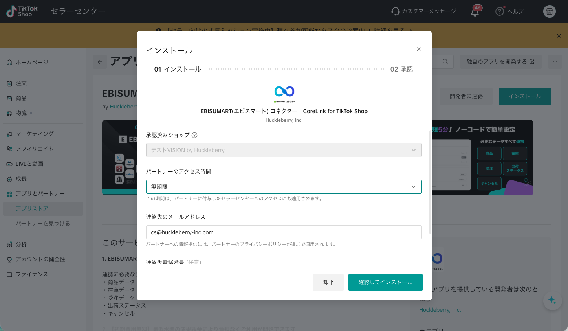Click the CoreLink infinity app logo
The width and height of the screenshot is (568, 331).
[284, 94]
